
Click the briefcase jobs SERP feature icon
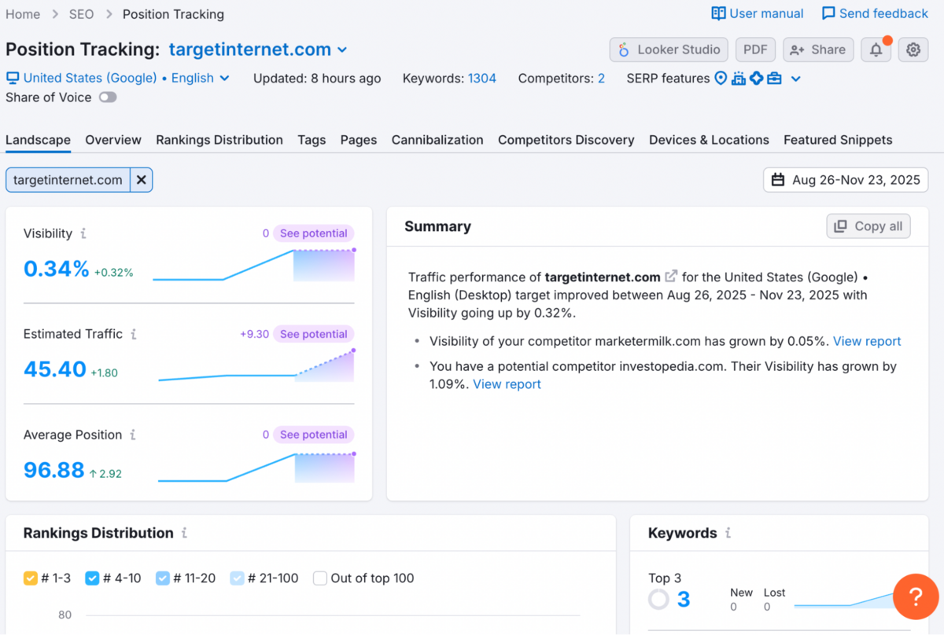(x=775, y=78)
